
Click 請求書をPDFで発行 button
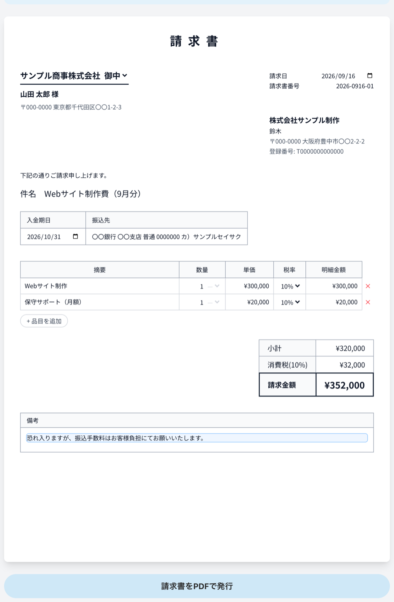[197, 586]
